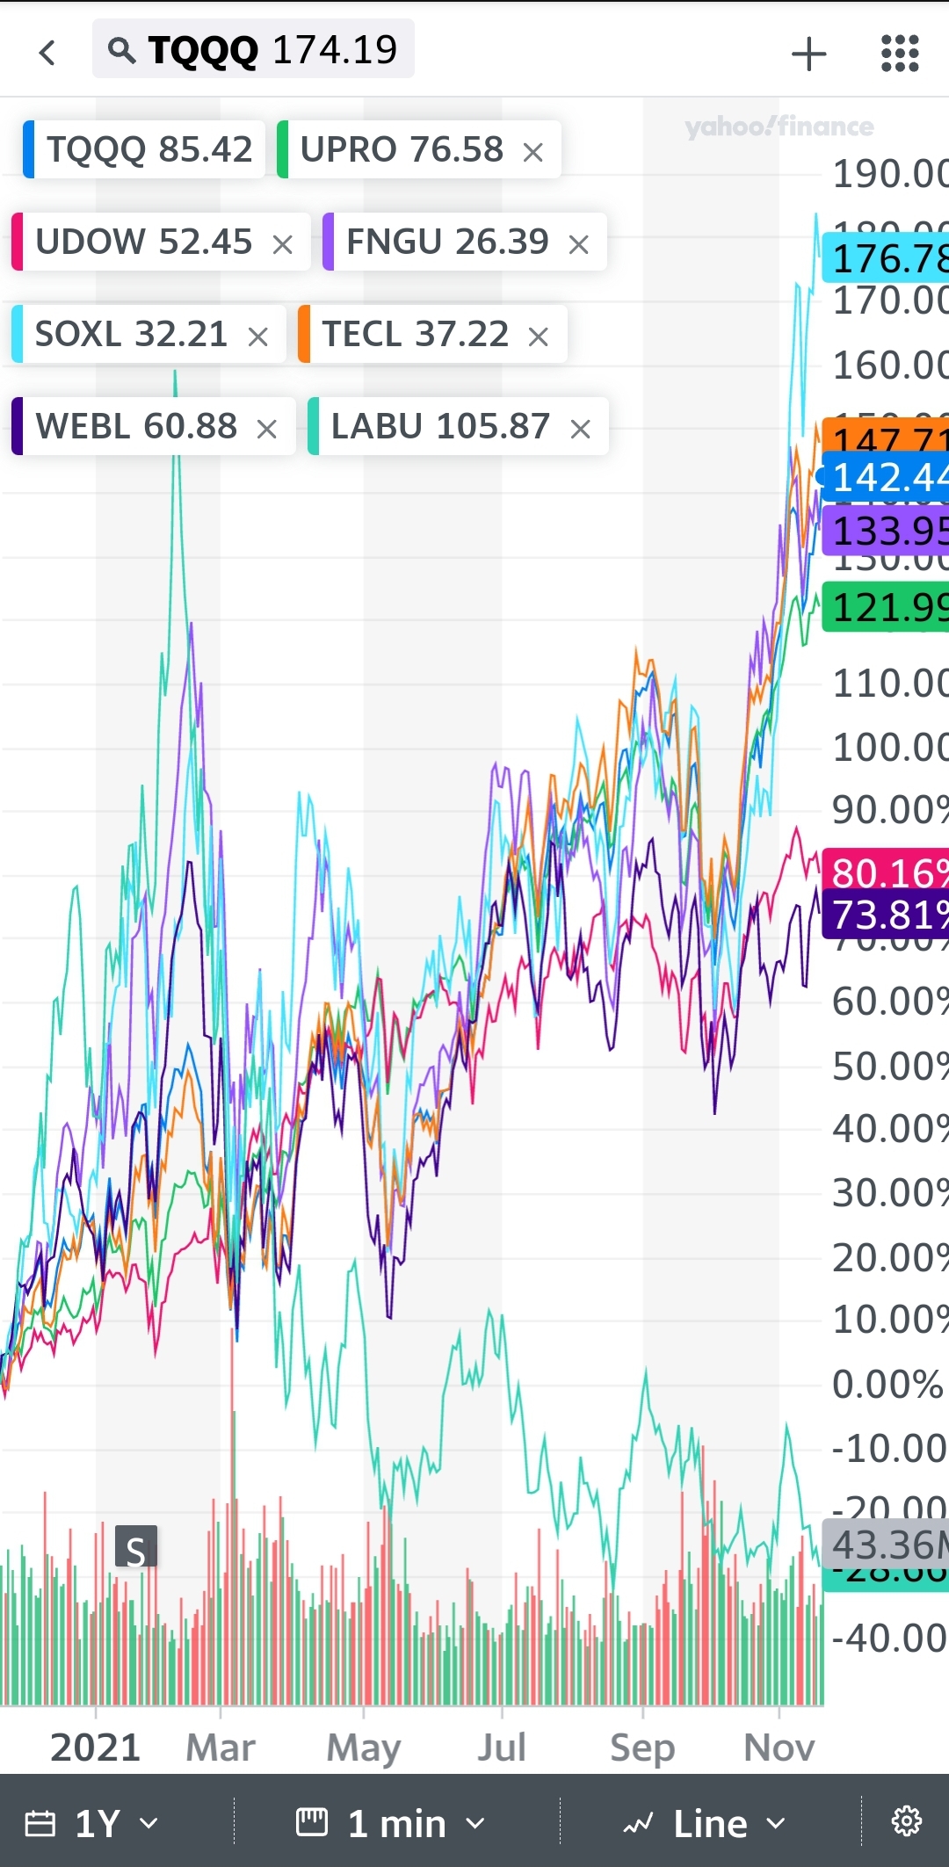The height and width of the screenshot is (1867, 949).
Task: Select the FNGU 26.39 legend label
Action: [x=447, y=242]
